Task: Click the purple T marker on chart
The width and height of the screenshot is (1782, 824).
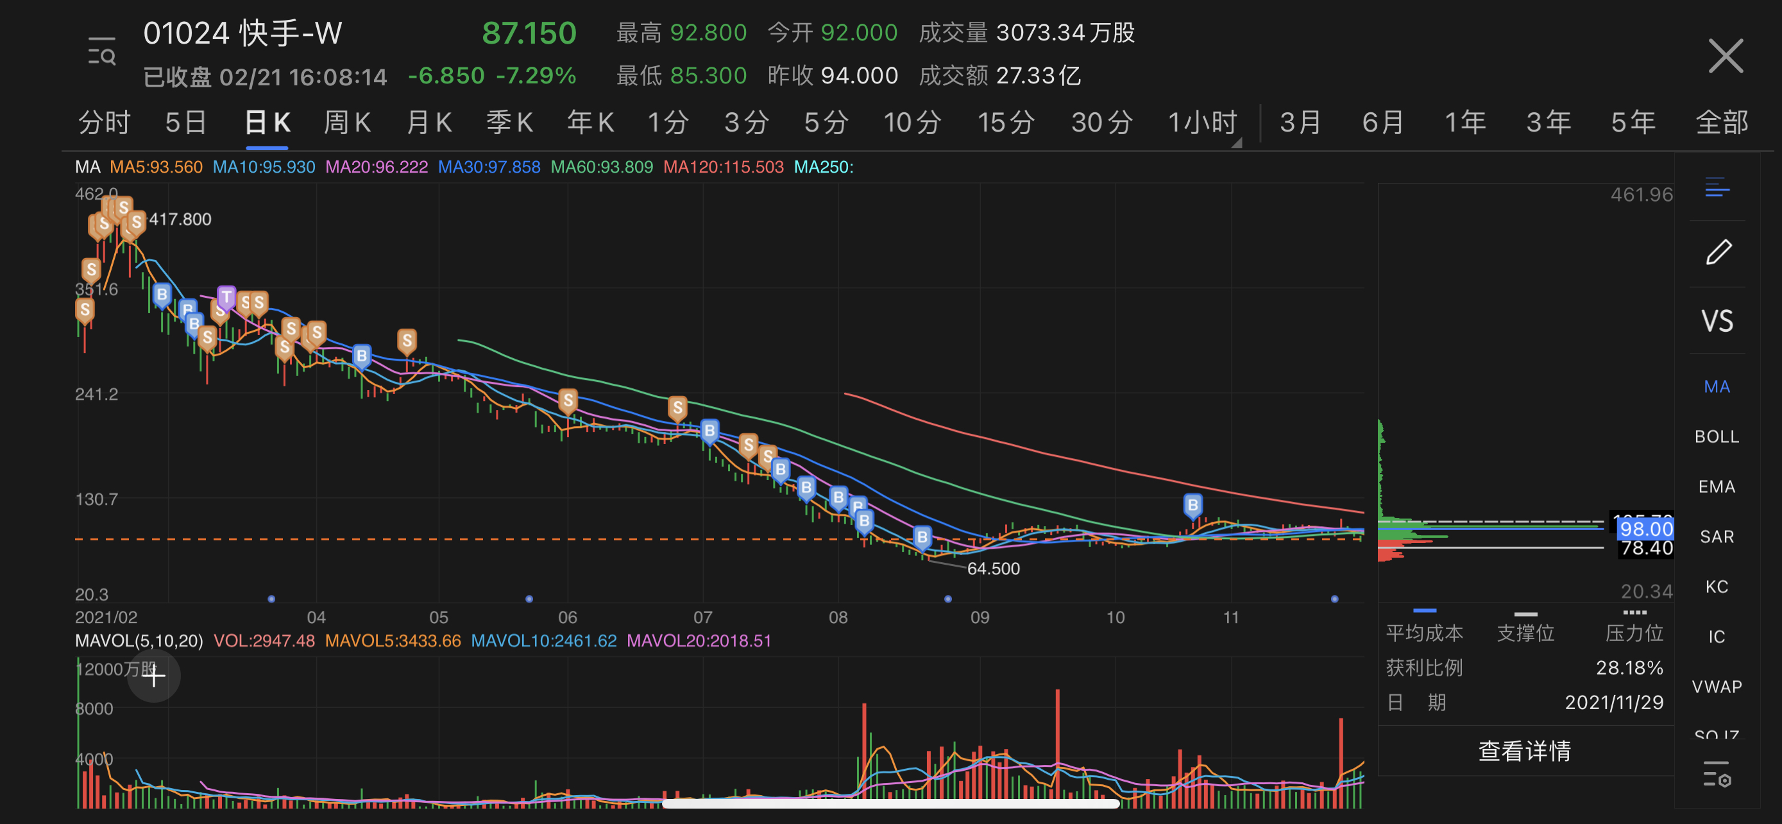Action: (226, 298)
